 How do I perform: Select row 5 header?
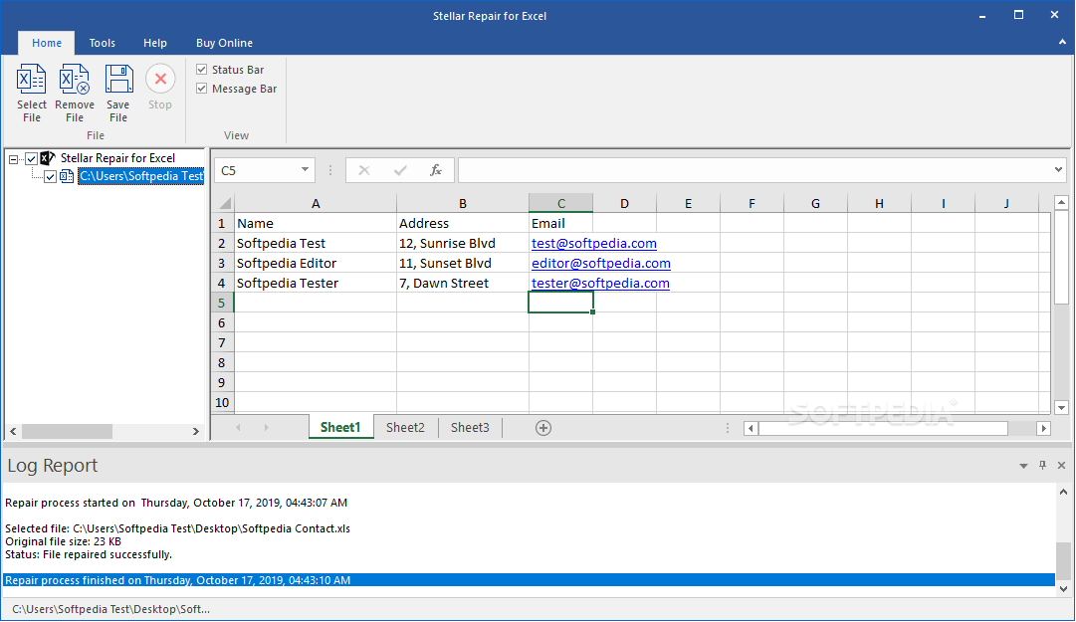[222, 304]
